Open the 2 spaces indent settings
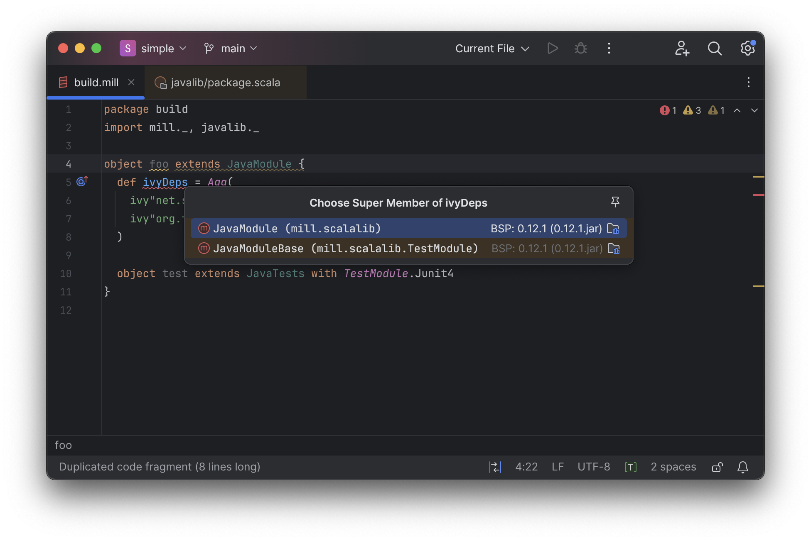This screenshot has width=811, height=541. pyautogui.click(x=673, y=467)
